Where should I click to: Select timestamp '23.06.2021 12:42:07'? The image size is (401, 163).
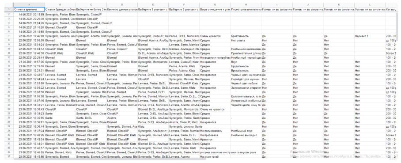click(31, 75)
